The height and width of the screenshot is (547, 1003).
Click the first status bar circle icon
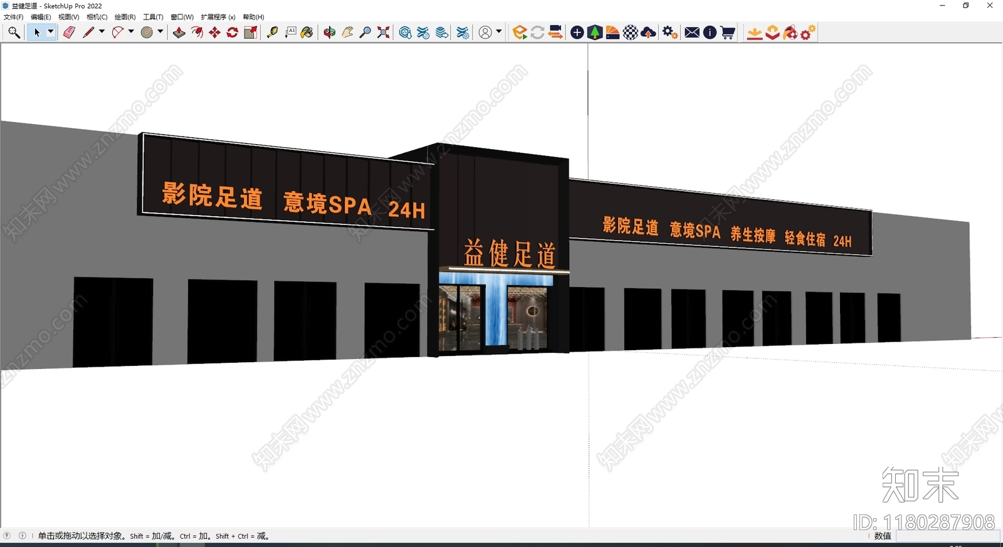7,536
